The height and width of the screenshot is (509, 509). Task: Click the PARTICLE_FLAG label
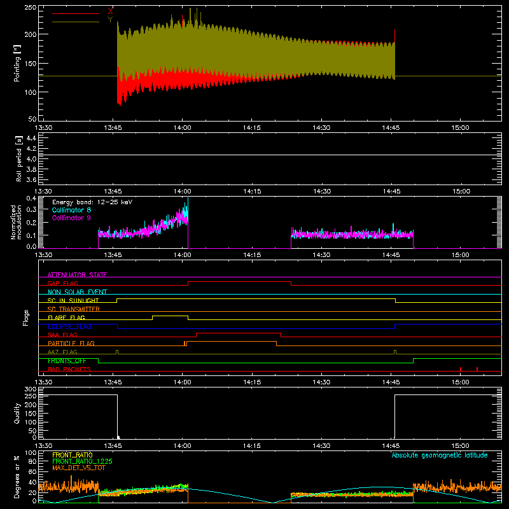click(x=71, y=343)
